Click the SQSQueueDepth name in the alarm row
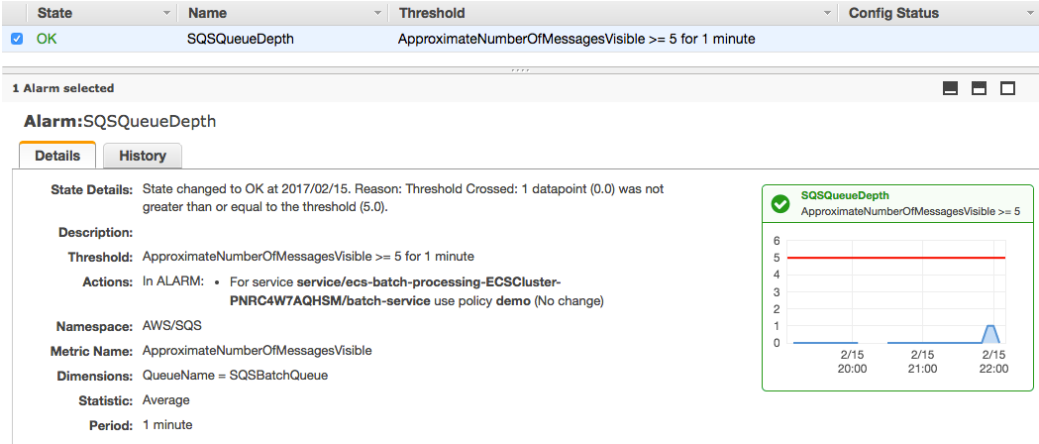 241,39
